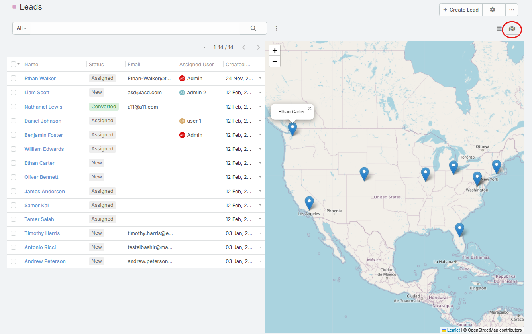Open the settings gear menu
Image resolution: width=532 pixels, height=334 pixels.
point(493,10)
